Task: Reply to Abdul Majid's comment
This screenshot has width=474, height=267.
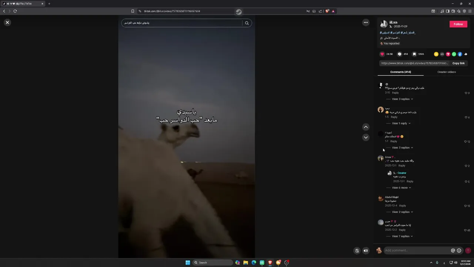Action: click(x=403, y=205)
